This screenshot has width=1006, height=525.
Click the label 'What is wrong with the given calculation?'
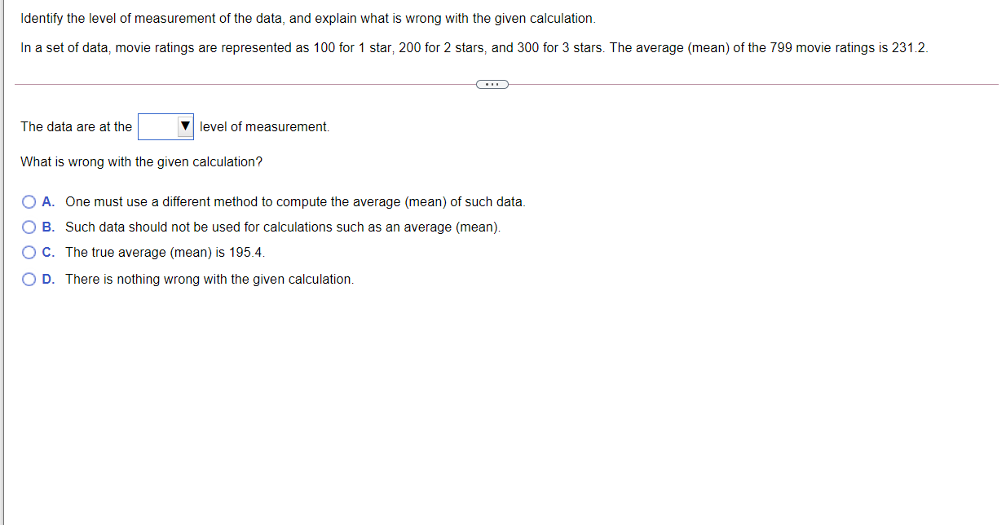tap(140, 161)
